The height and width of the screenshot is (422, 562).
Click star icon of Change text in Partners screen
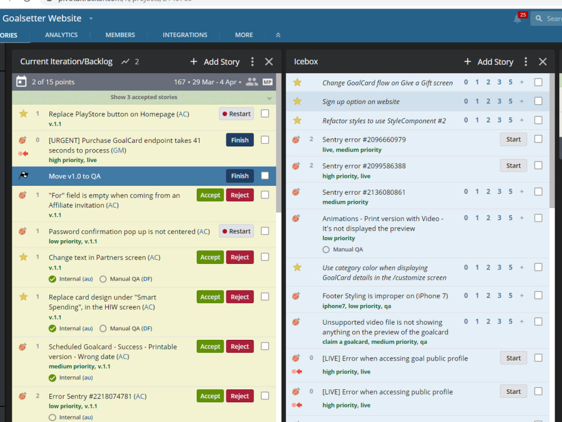tap(23, 257)
